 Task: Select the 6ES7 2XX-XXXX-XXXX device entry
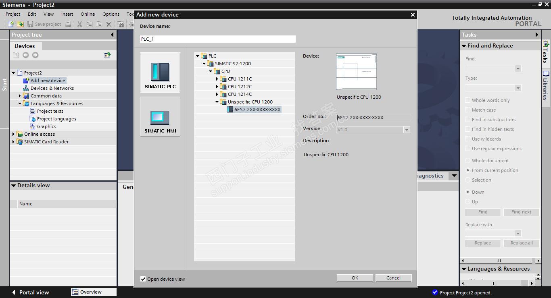(257, 110)
